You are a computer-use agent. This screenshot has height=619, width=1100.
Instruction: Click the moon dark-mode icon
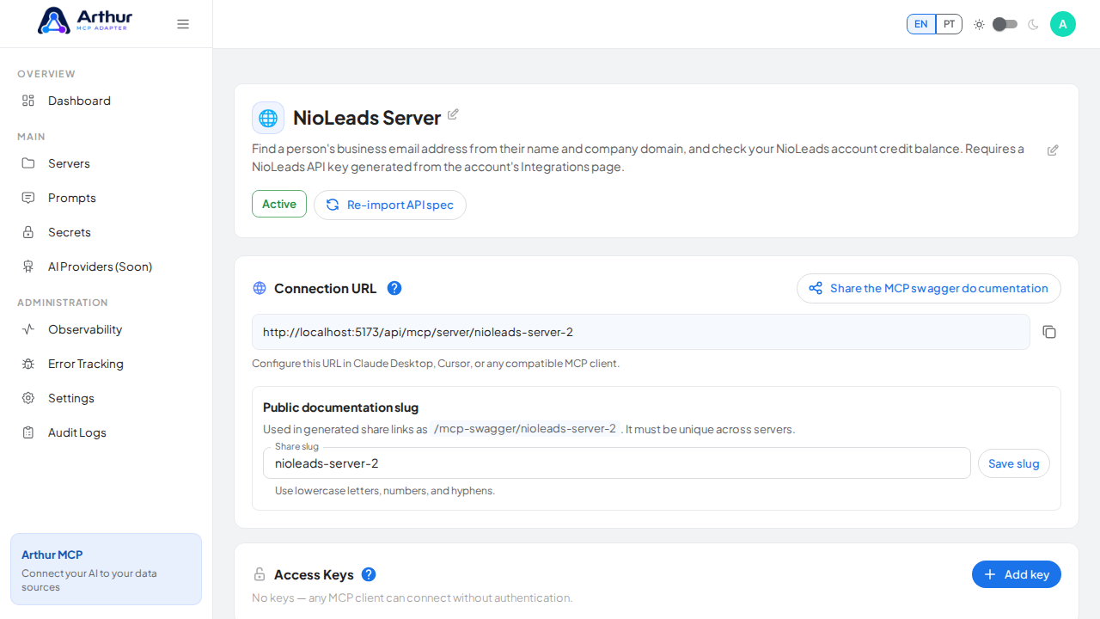coord(1033,24)
